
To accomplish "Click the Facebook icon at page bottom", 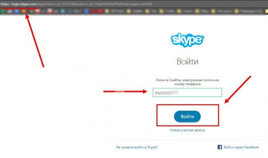I will click(220, 147).
